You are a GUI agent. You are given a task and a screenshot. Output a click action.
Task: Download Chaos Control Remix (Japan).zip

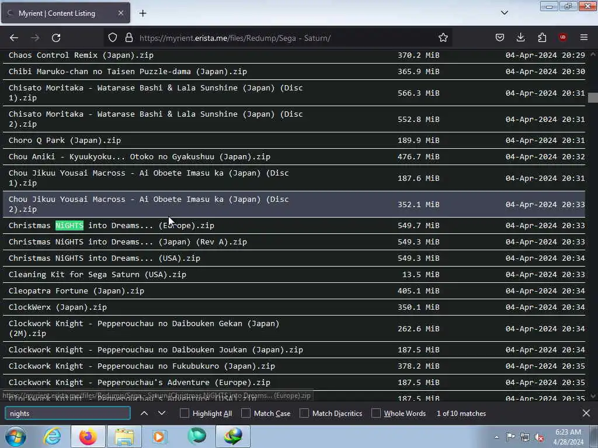click(81, 55)
